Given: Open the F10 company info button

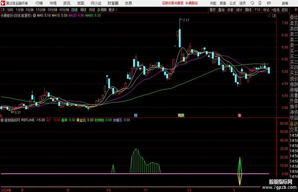Looking at the screenshot, I should (257, 10).
